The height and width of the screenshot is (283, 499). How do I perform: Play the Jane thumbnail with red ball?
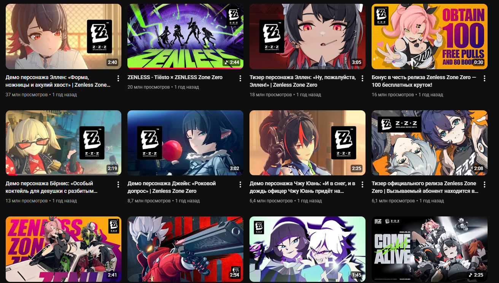click(185, 143)
